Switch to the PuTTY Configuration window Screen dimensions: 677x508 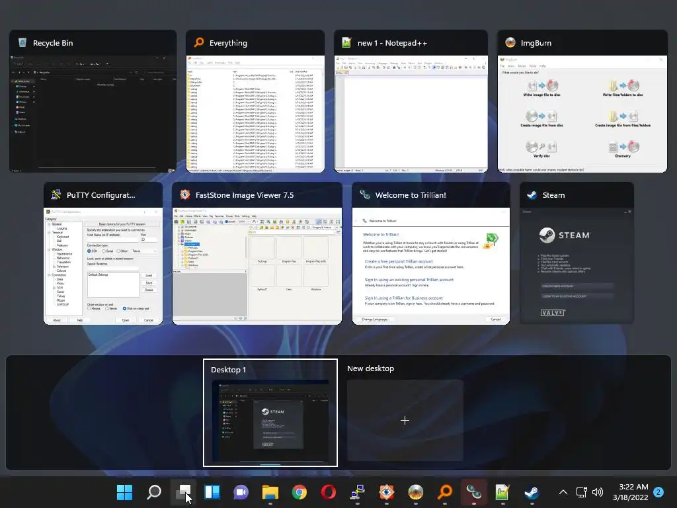coord(103,253)
